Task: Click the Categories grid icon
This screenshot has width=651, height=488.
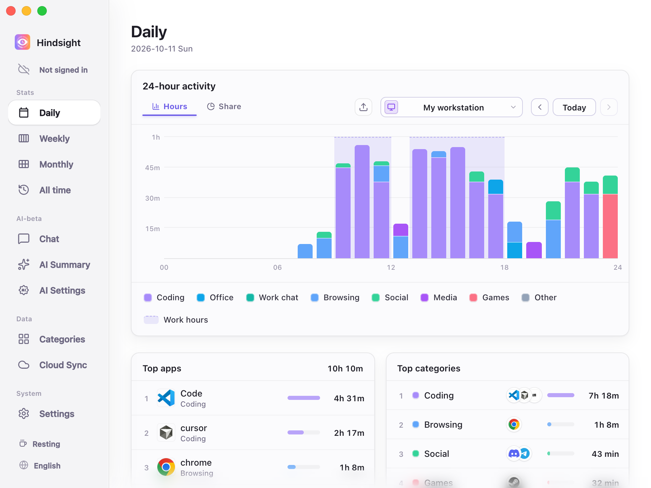Action: coord(24,339)
